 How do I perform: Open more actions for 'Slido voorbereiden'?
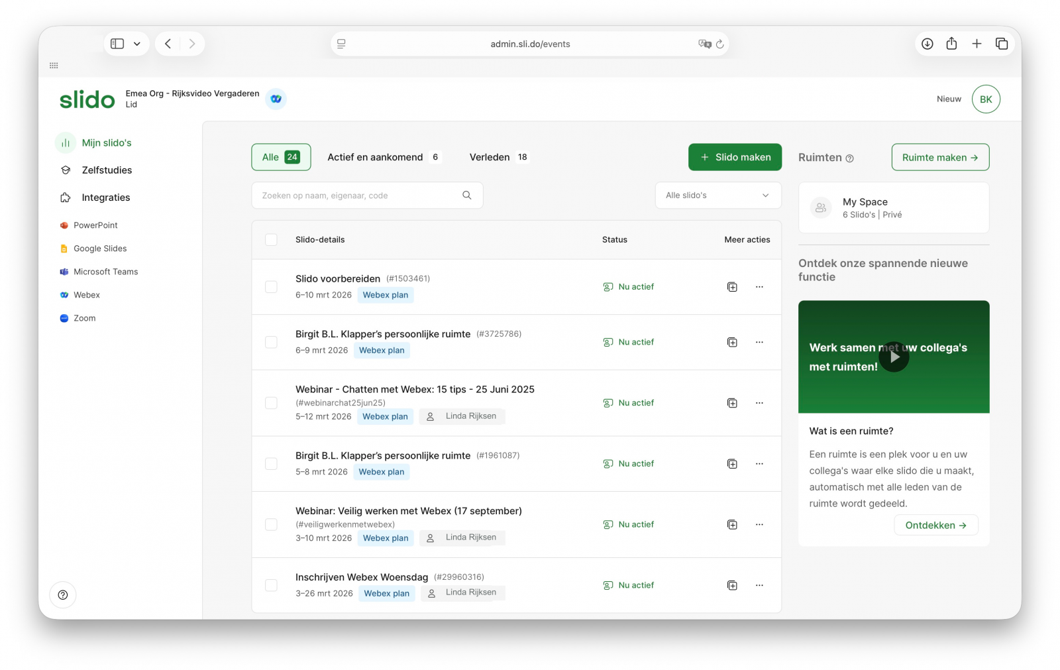(759, 287)
